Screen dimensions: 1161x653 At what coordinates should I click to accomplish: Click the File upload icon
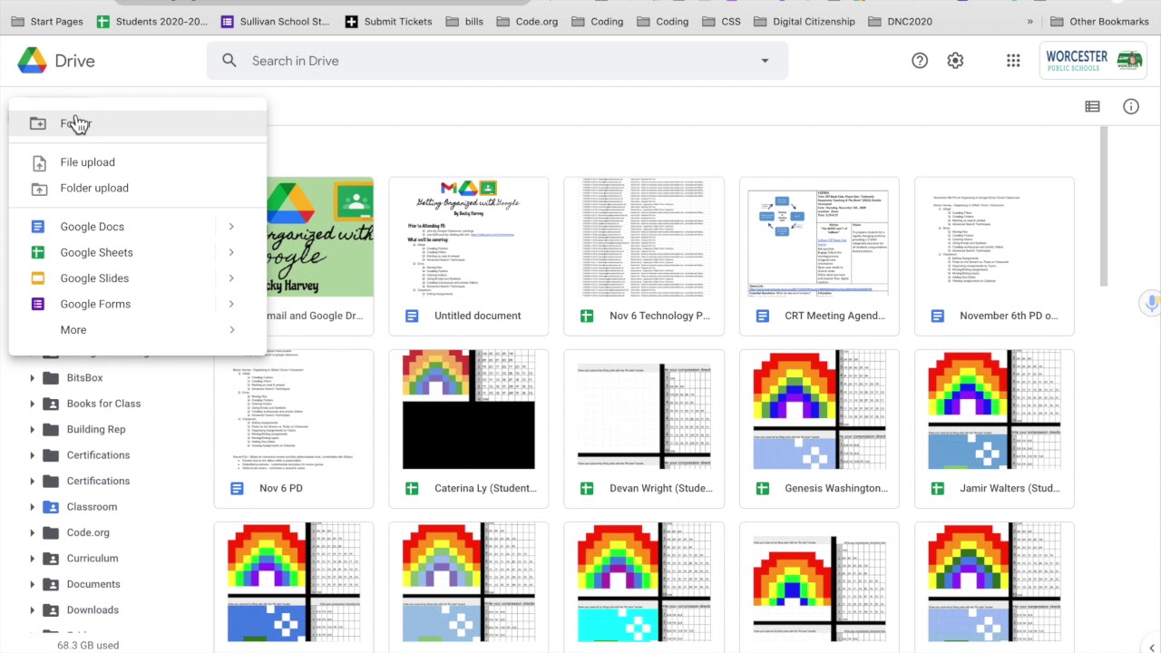(x=39, y=162)
